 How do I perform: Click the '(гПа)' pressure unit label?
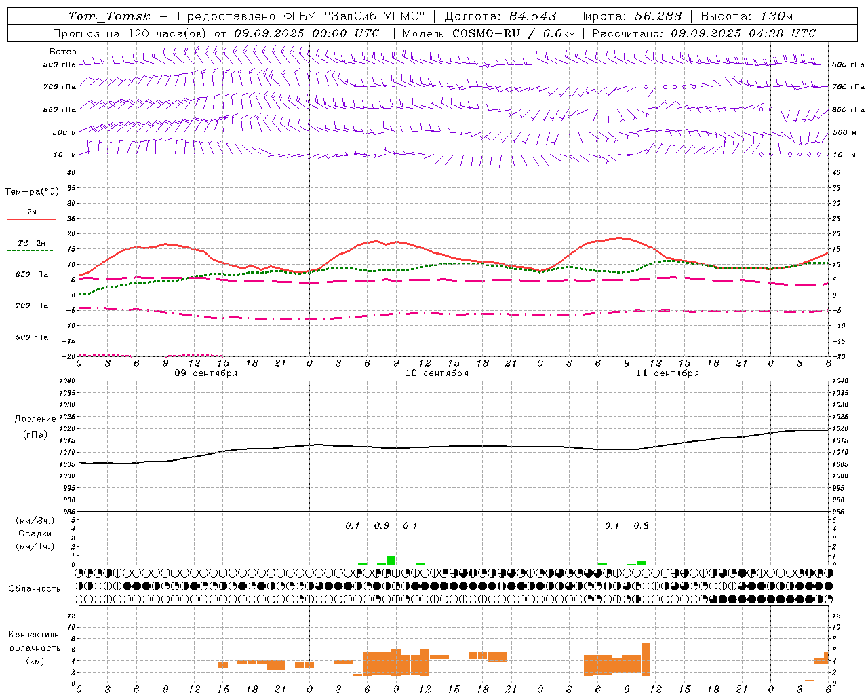click(x=35, y=435)
